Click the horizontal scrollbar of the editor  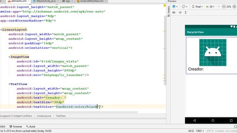pyautogui.click(x=69, y=112)
